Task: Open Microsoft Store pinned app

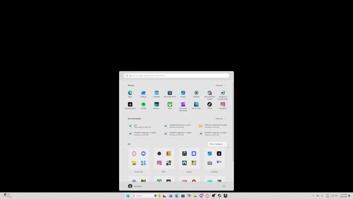Action: [x=170, y=94]
